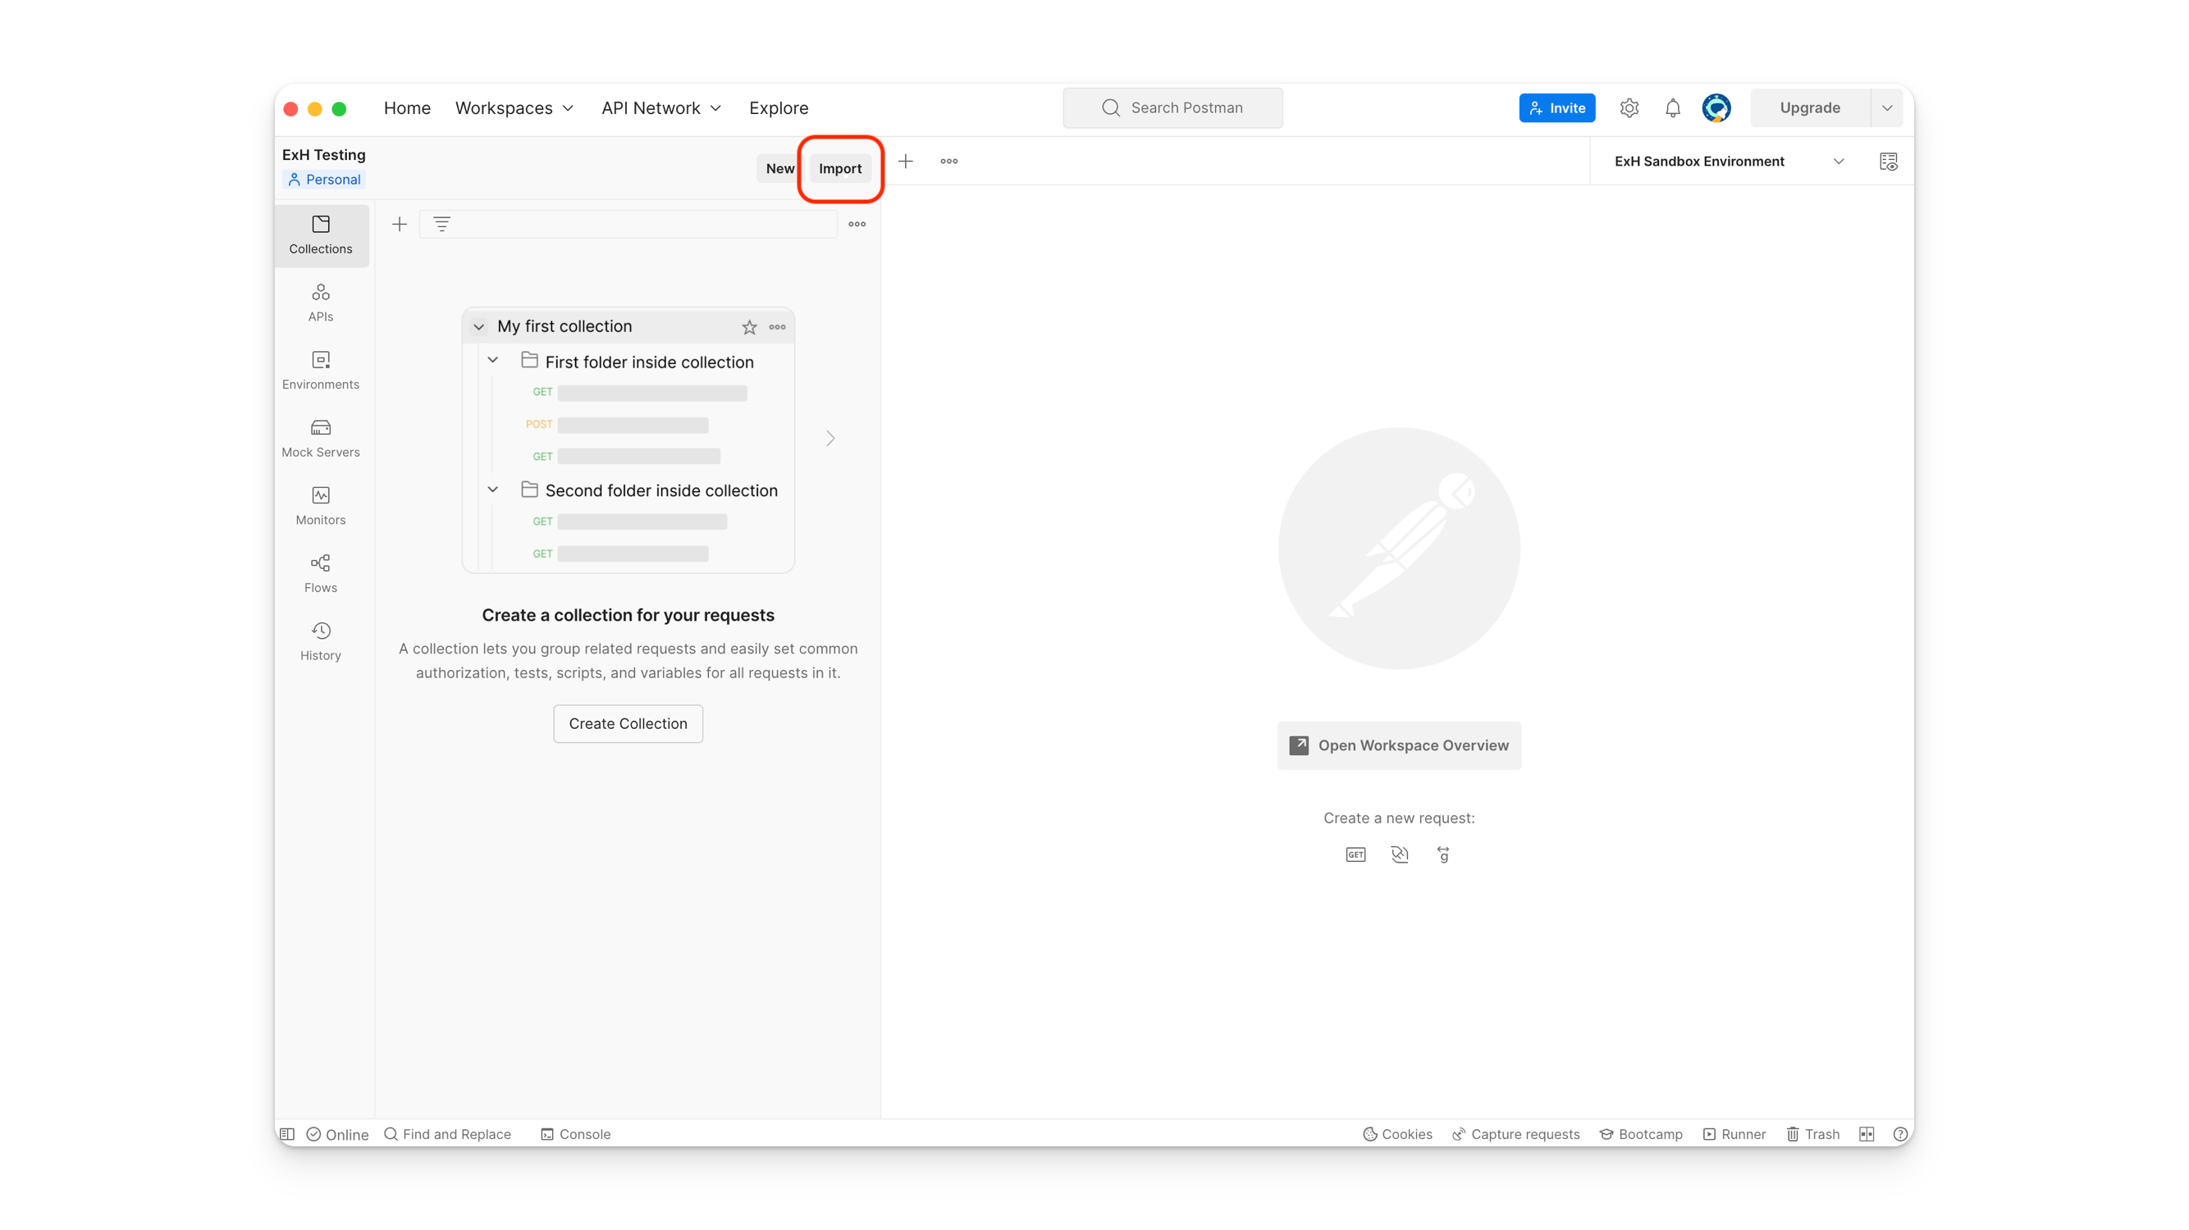Open the environment quick look icon
The image size is (2189, 1230).
point(1888,162)
